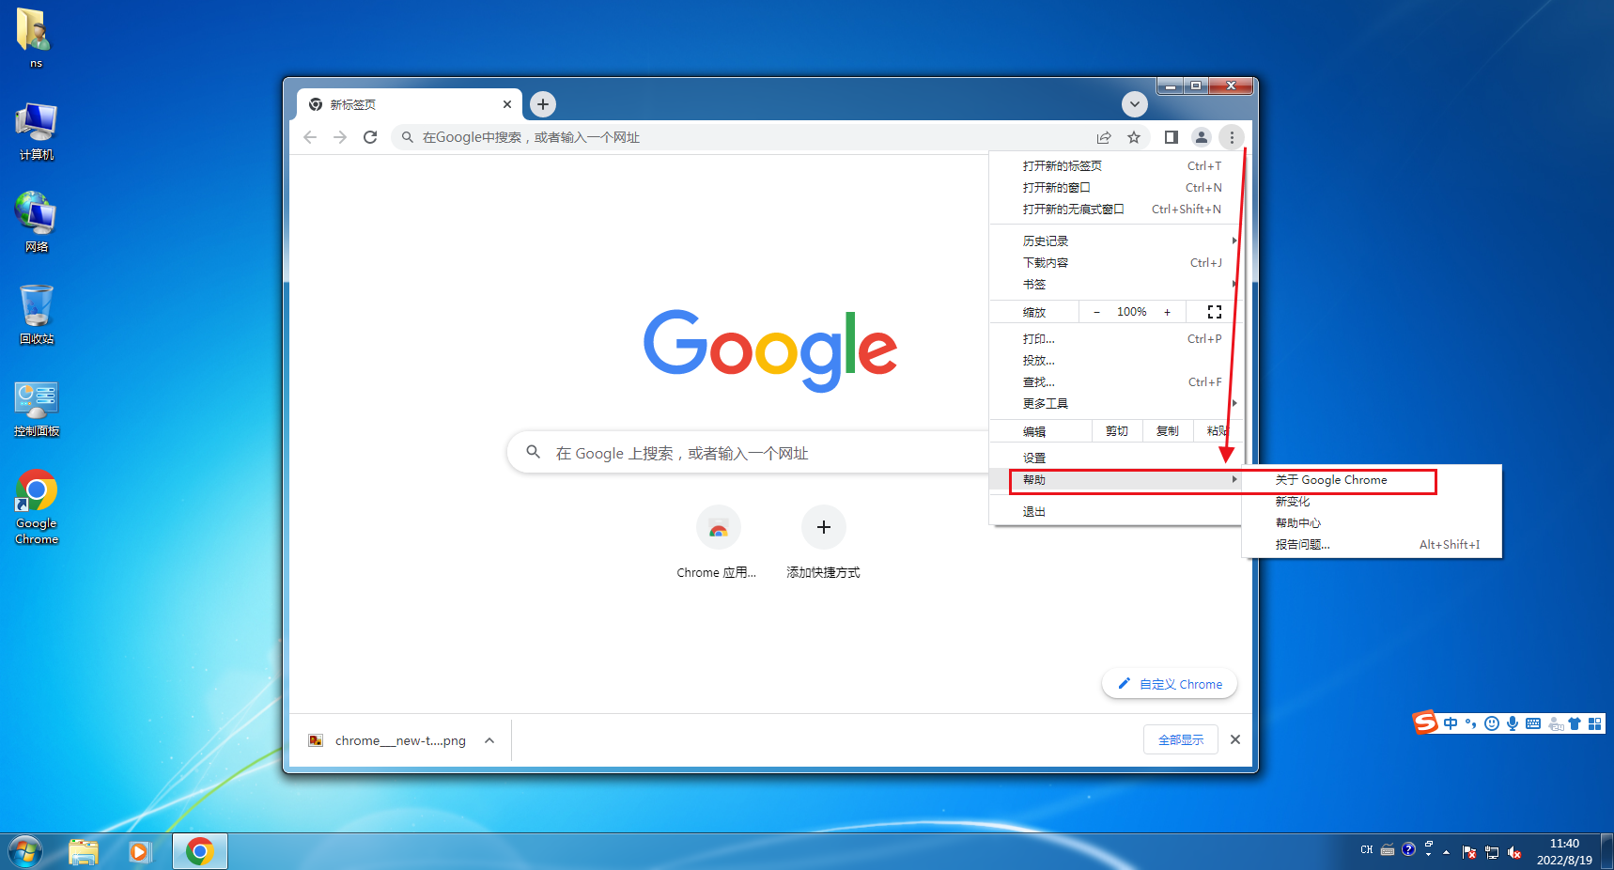Image resolution: width=1614 pixels, height=870 pixels.
Task: Go forward with the forward arrow
Action: (x=340, y=137)
